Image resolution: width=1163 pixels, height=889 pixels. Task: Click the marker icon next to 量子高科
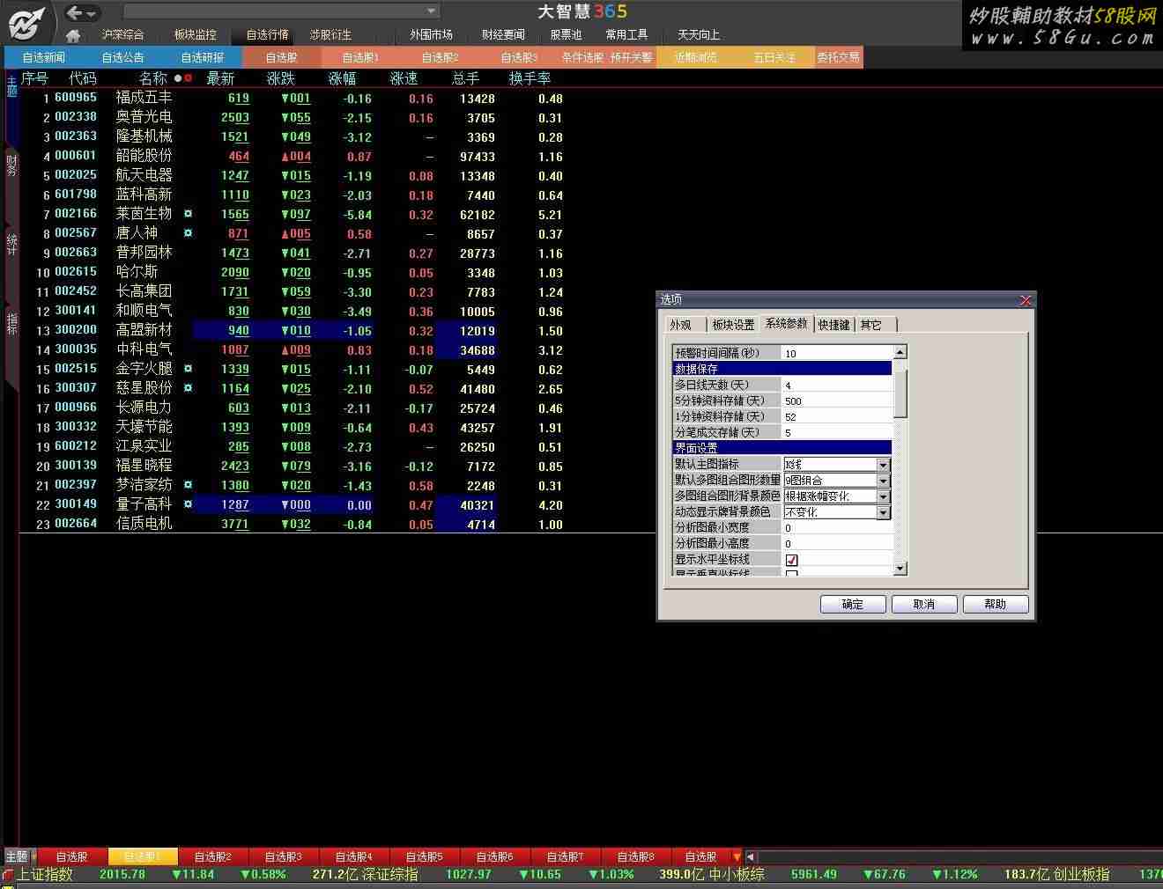(188, 504)
